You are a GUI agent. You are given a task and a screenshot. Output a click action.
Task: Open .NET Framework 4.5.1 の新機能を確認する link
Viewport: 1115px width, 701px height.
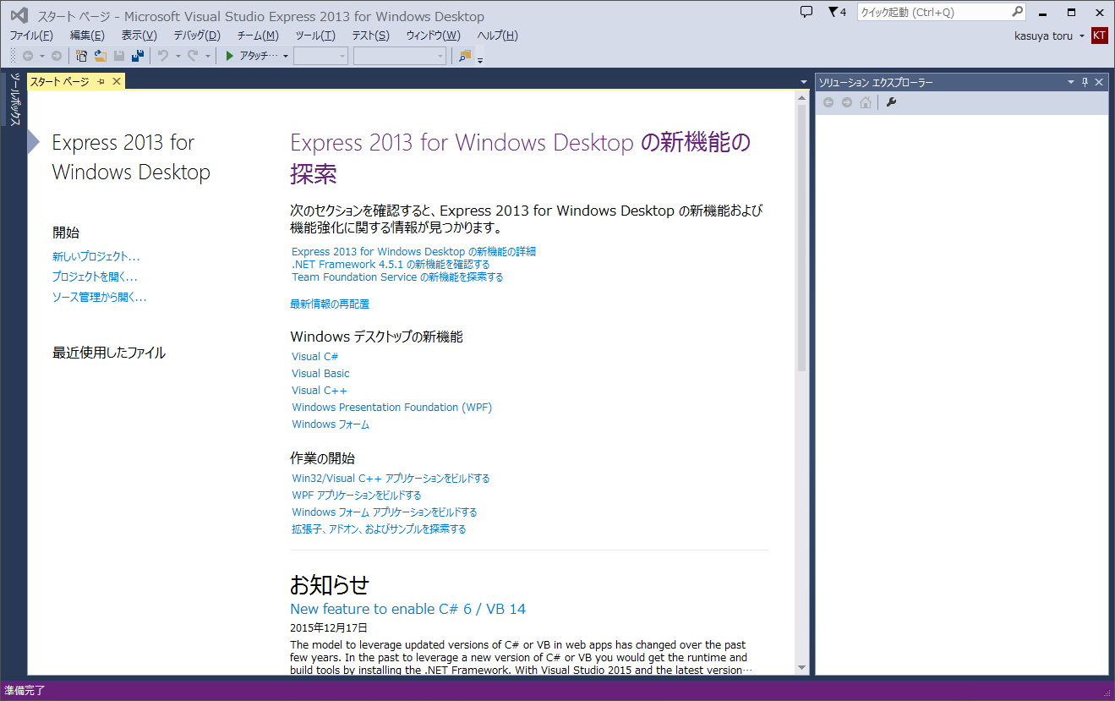point(391,265)
